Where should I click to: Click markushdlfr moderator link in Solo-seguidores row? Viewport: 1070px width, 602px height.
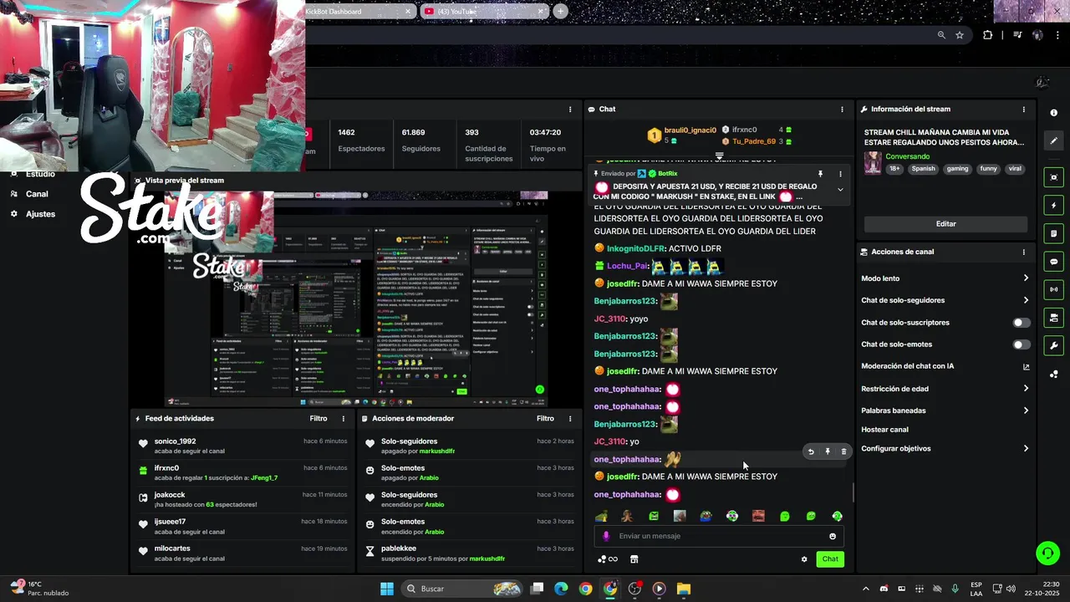coord(437,451)
